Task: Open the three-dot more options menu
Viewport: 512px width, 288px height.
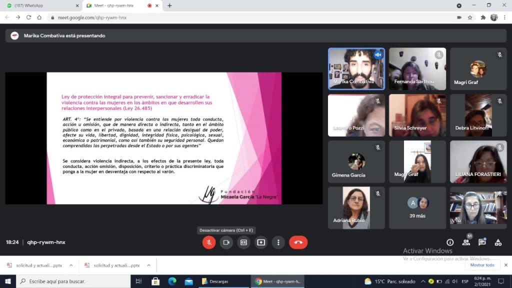Action: [x=278, y=242]
